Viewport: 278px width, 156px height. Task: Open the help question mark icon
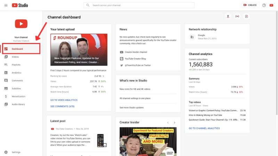click(264, 5)
